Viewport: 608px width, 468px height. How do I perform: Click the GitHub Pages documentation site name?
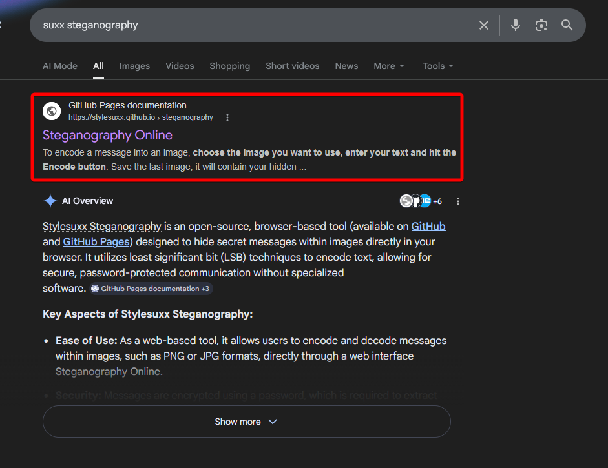pyautogui.click(x=127, y=105)
